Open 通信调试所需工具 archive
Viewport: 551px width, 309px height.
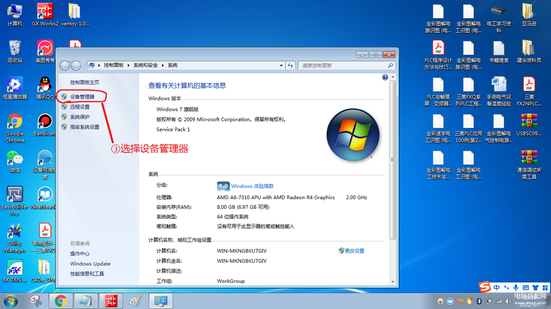coord(529,164)
